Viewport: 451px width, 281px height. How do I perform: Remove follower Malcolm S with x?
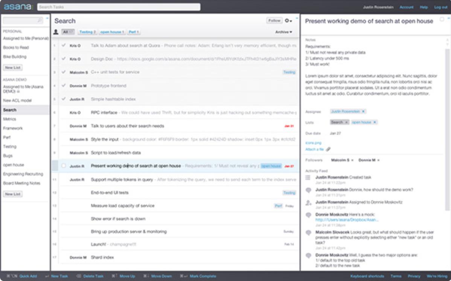pyautogui.click(x=352, y=160)
